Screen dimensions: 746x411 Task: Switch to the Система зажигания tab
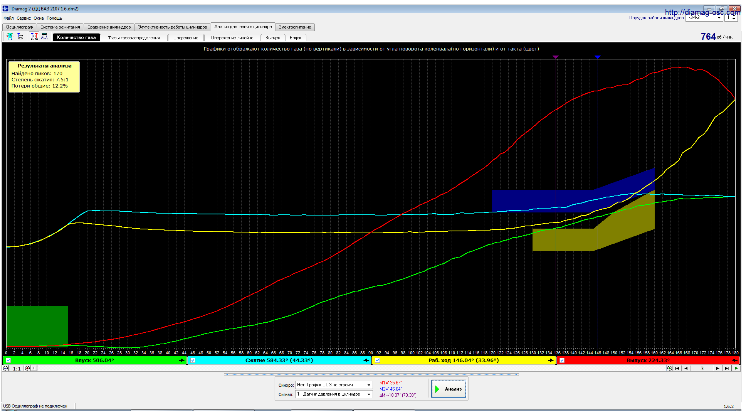coord(60,27)
